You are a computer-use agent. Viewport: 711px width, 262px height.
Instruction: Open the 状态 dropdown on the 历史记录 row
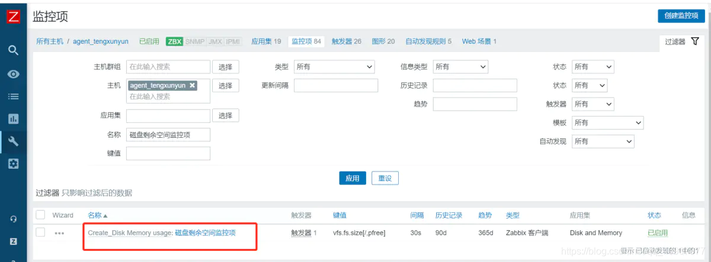point(590,85)
